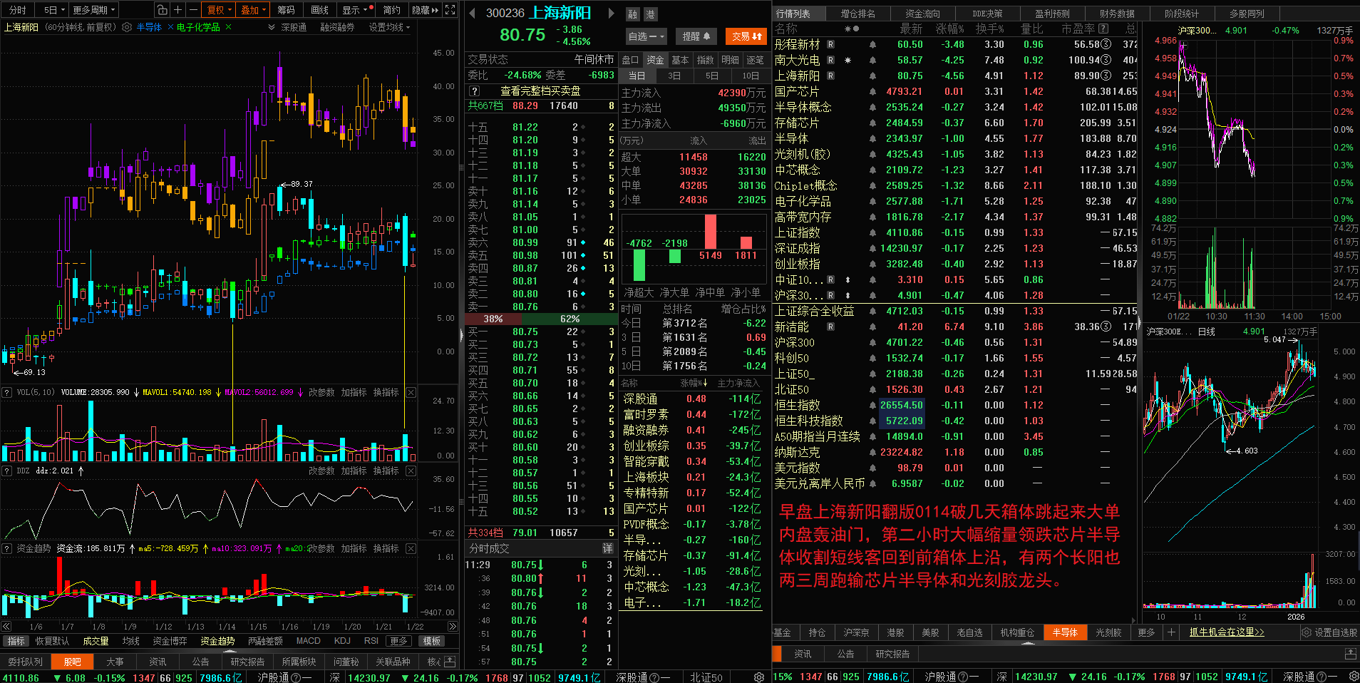Click 加指标 in the DDZ panel
Viewport: 1360px width, 683px height.
(x=354, y=471)
